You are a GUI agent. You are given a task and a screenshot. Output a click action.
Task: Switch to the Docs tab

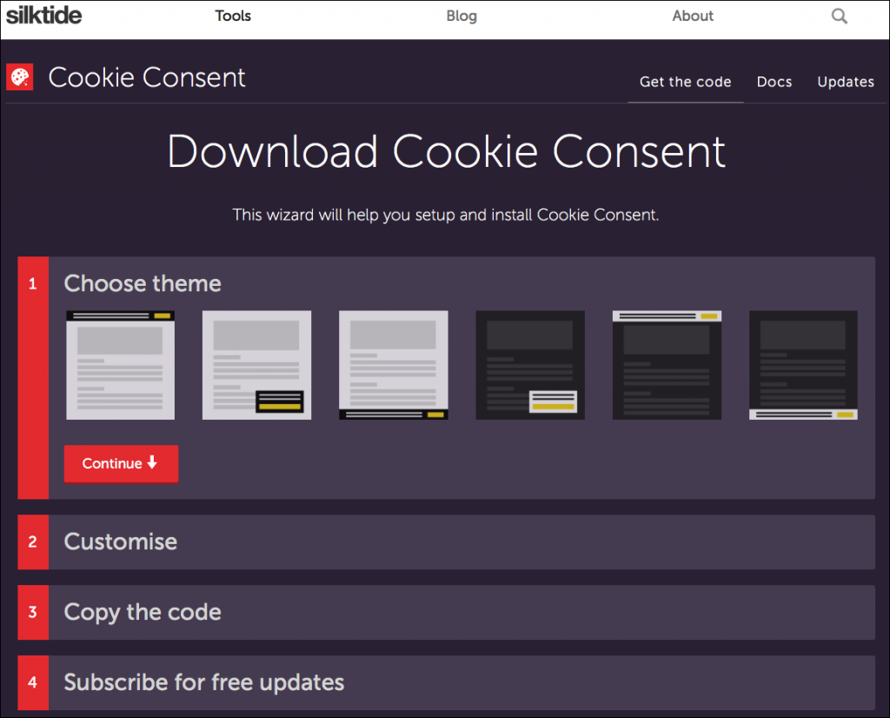[774, 82]
